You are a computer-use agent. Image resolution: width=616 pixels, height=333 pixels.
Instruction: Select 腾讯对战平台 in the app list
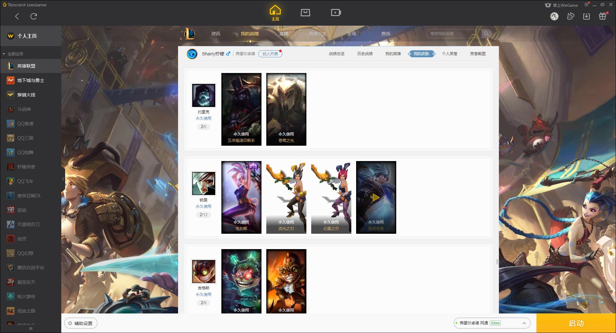(x=30, y=268)
